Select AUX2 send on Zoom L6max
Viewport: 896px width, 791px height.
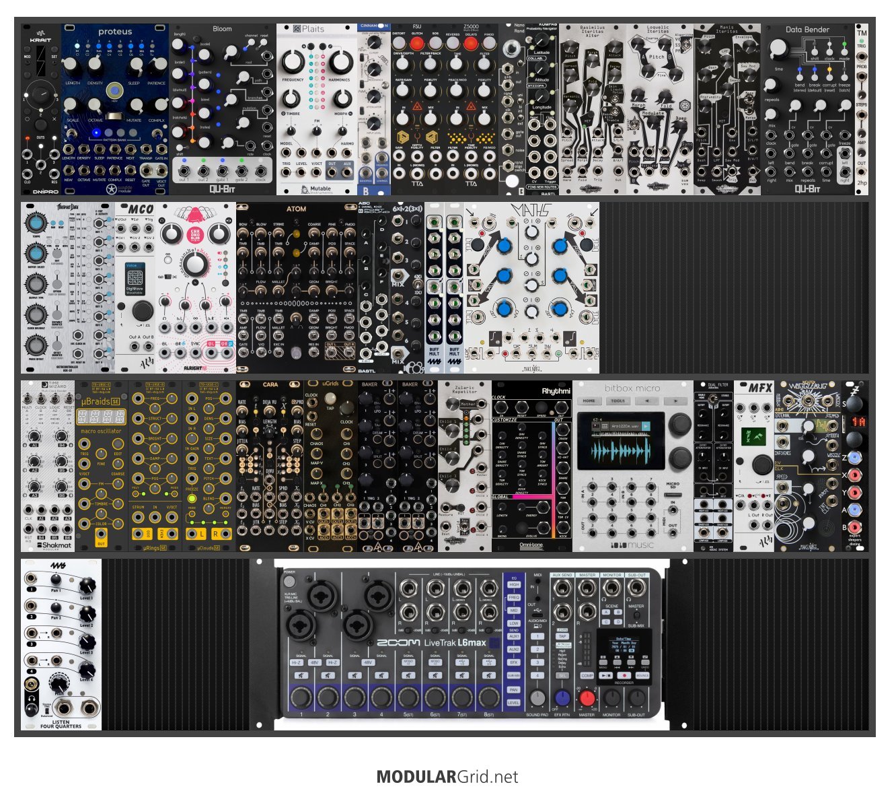tap(514, 649)
